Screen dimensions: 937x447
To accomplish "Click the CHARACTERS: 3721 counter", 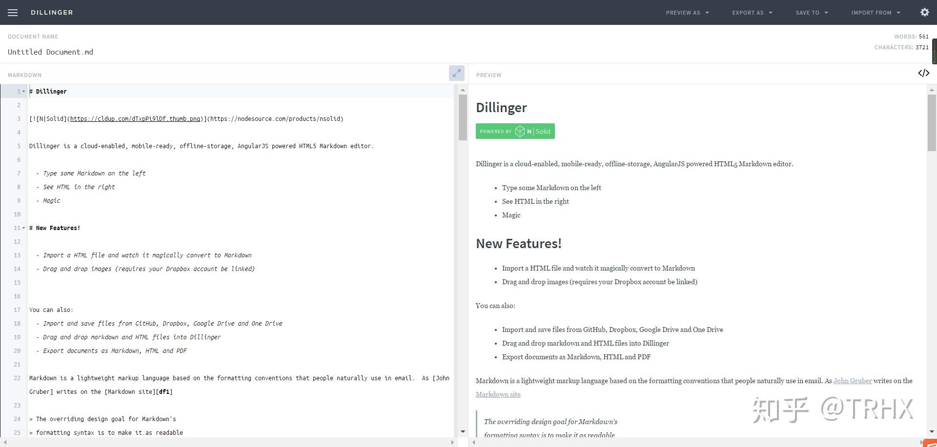I will [901, 47].
